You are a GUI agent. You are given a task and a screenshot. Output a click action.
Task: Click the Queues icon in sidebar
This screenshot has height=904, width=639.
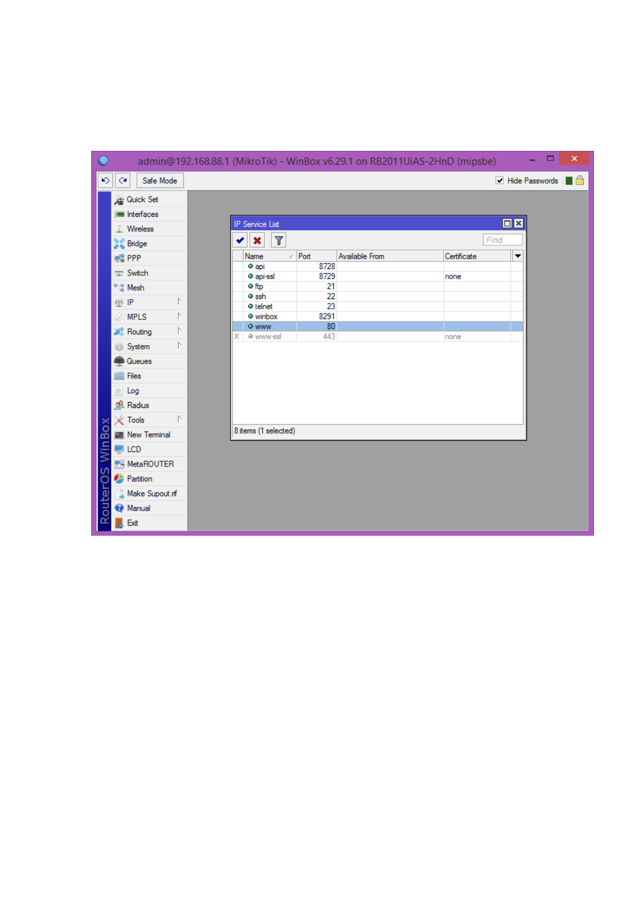[x=119, y=361]
